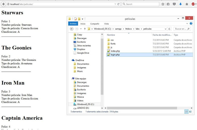Select Windows8_OS (C:) drive in tree
Viewport: 197px width, 130px height.
[x=85, y=104]
